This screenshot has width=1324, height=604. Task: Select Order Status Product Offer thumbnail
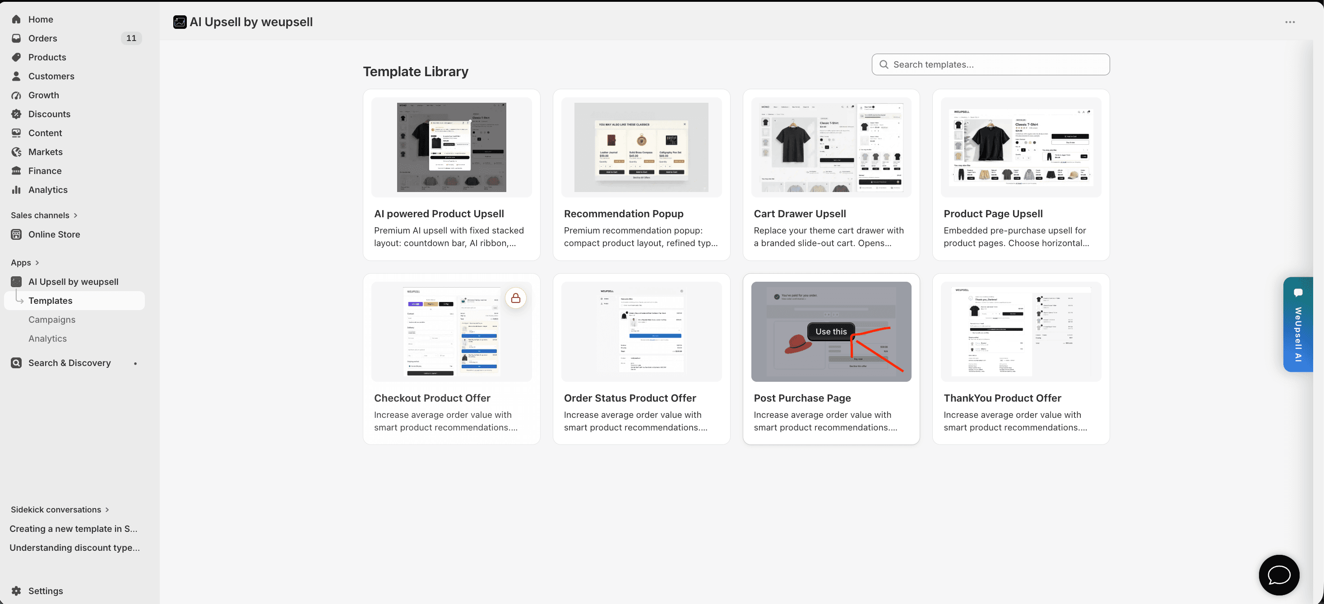[x=641, y=332]
